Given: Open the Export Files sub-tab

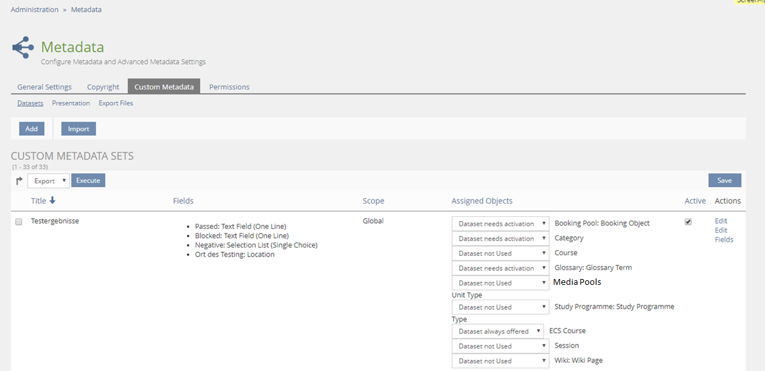Looking at the screenshot, I should click(x=116, y=103).
